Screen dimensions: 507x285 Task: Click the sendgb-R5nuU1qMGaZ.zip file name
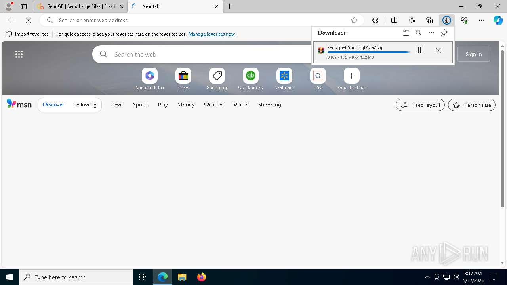[x=356, y=47]
